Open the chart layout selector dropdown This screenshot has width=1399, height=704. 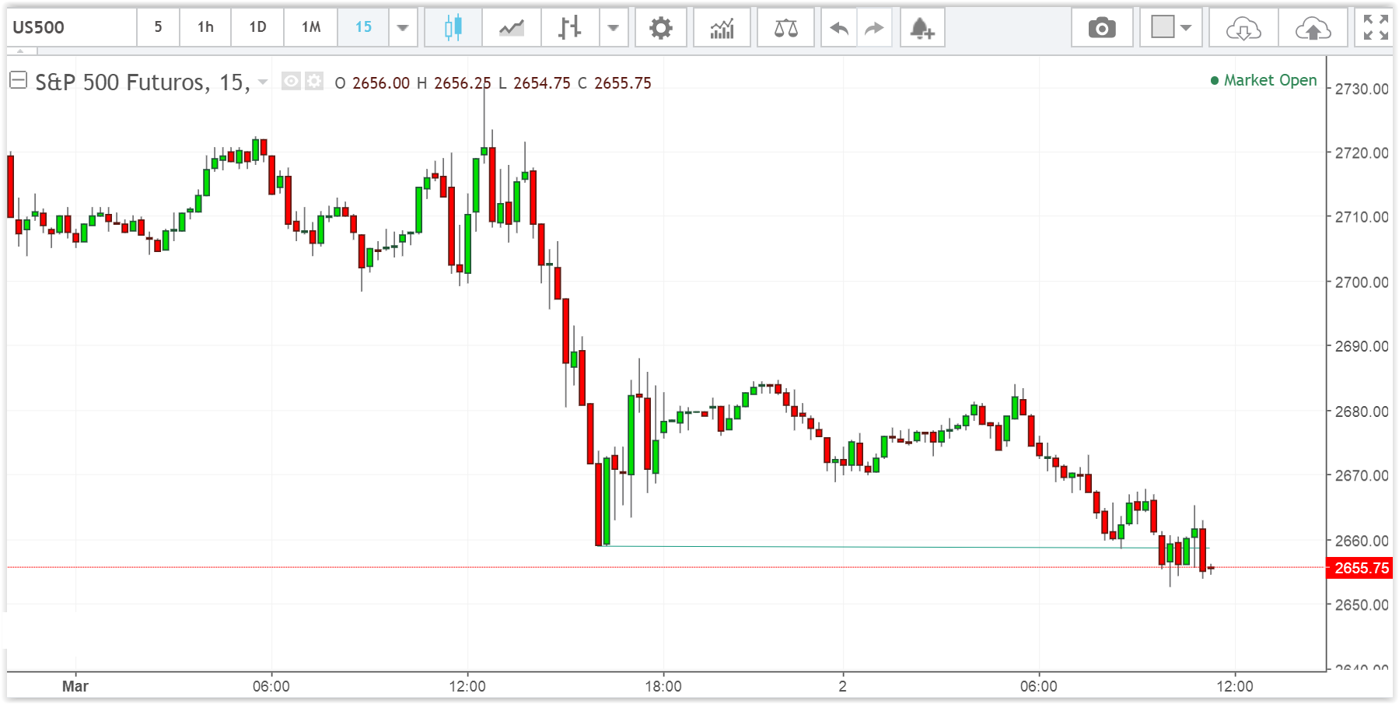click(x=1171, y=28)
